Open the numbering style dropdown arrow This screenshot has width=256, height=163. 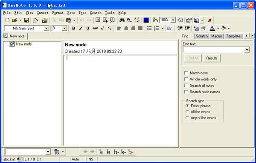click(163, 29)
